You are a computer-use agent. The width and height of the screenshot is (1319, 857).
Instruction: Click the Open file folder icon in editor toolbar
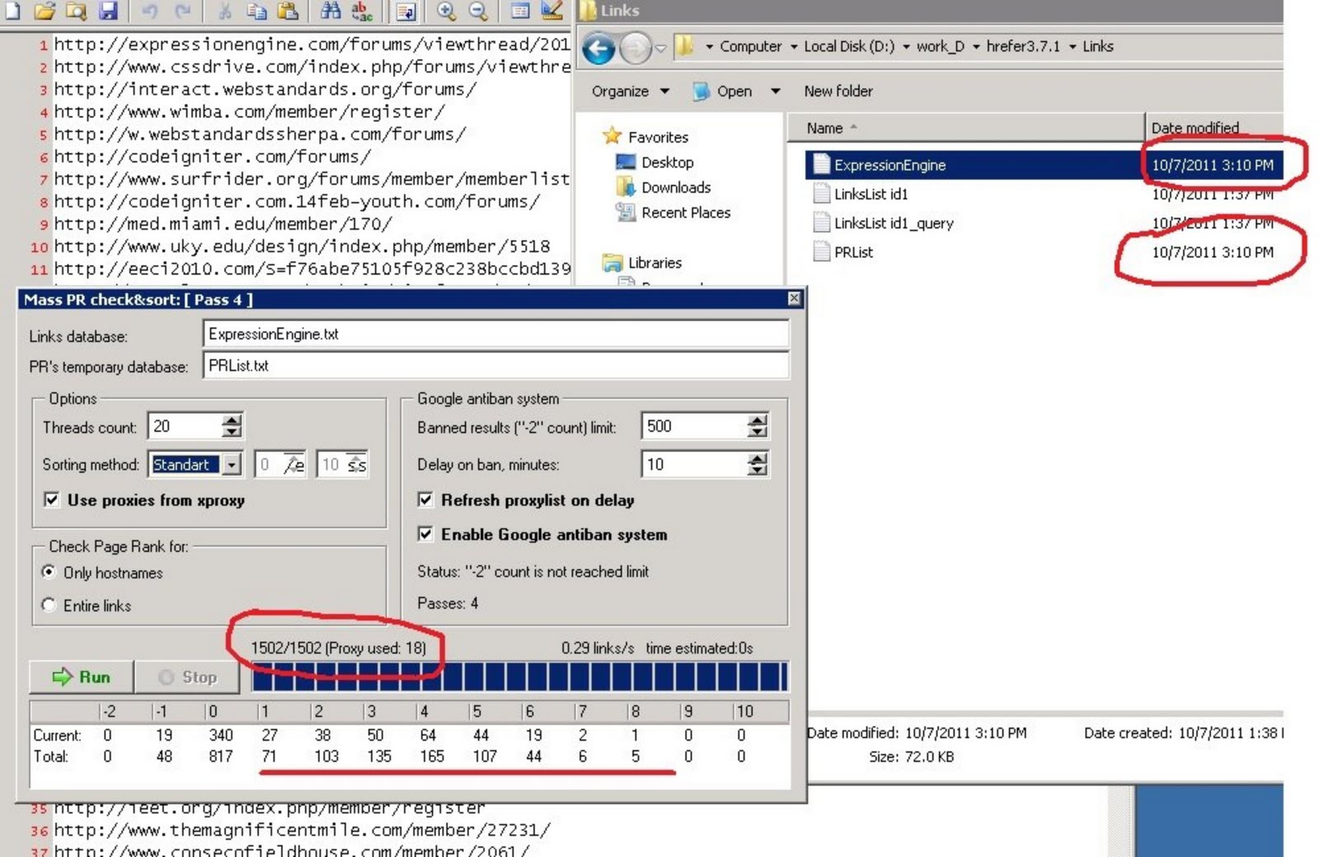[x=45, y=11]
